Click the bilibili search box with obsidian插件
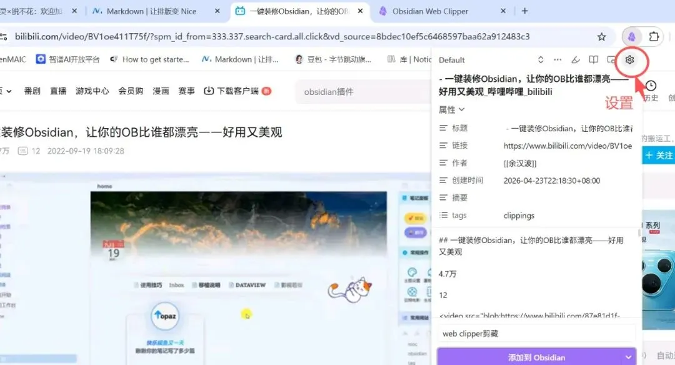675x365 pixels. pos(362,92)
